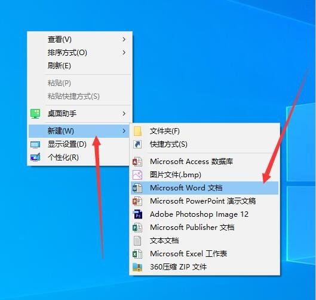Create Adobe Photoshop Image 12 file

click(204, 214)
